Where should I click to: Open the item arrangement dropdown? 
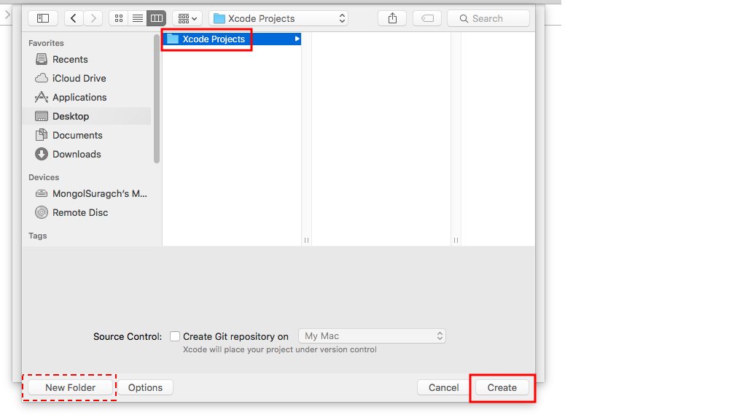(x=187, y=19)
